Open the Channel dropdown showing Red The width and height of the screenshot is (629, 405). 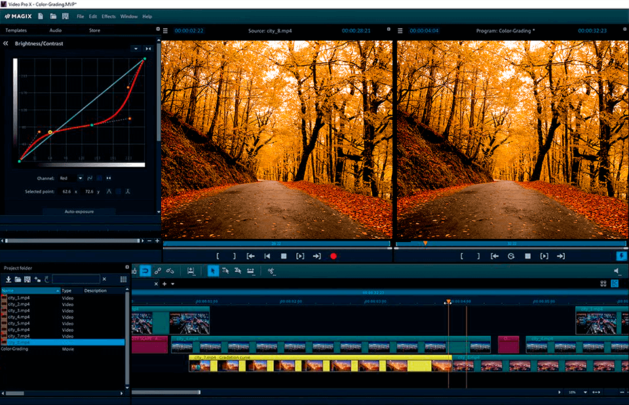80,178
